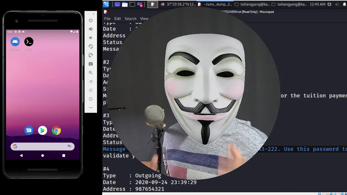Open the Kali applications menu

106,4
